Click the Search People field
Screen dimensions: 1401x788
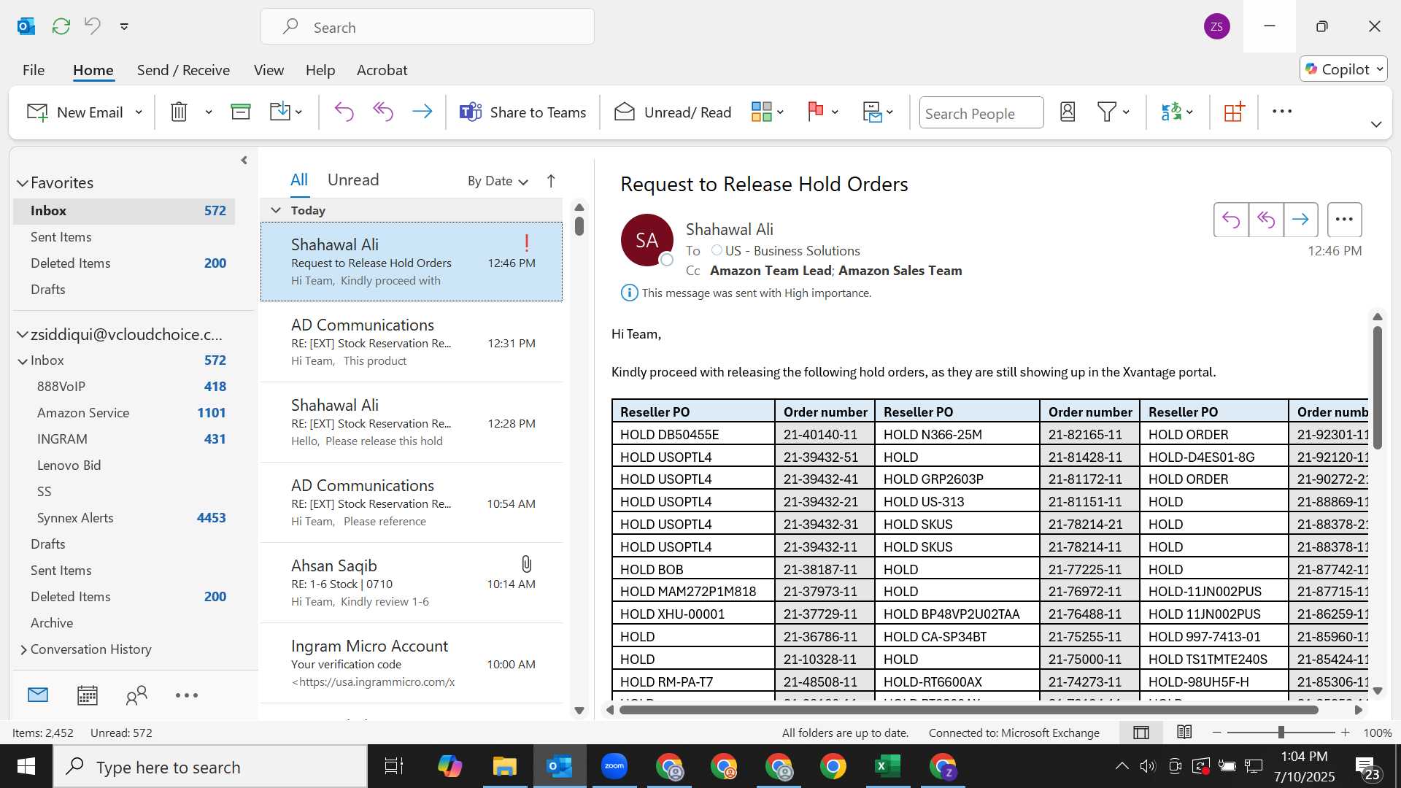click(x=981, y=113)
